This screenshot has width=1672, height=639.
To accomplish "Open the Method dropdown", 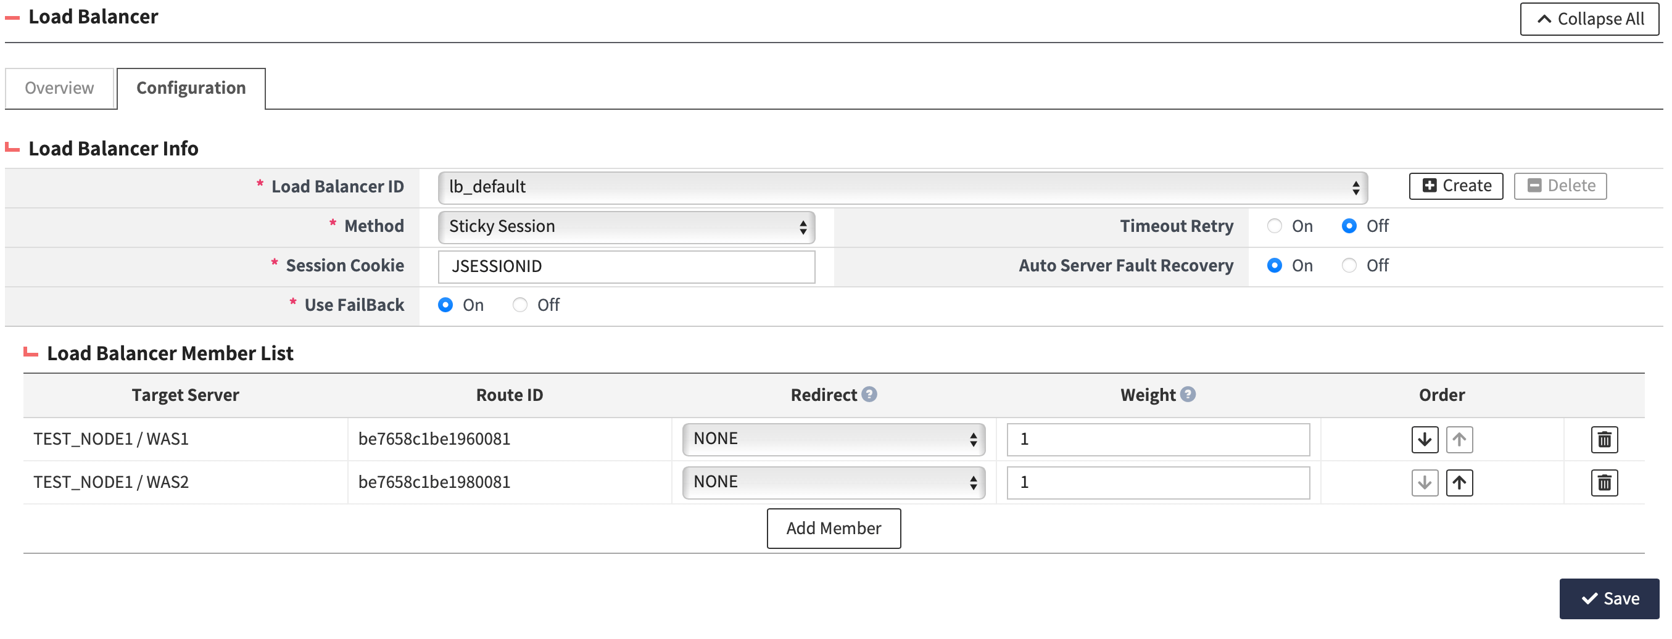I will pos(625,227).
